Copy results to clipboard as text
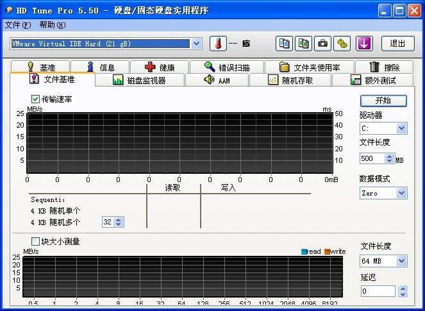Image resolution: width=425 pixels, height=311 pixels. (x=285, y=44)
